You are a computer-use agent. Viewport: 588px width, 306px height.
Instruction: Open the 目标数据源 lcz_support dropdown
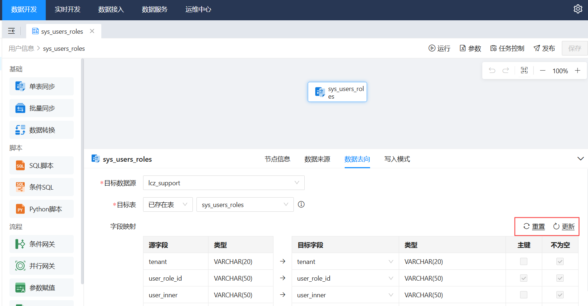pos(224,183)
